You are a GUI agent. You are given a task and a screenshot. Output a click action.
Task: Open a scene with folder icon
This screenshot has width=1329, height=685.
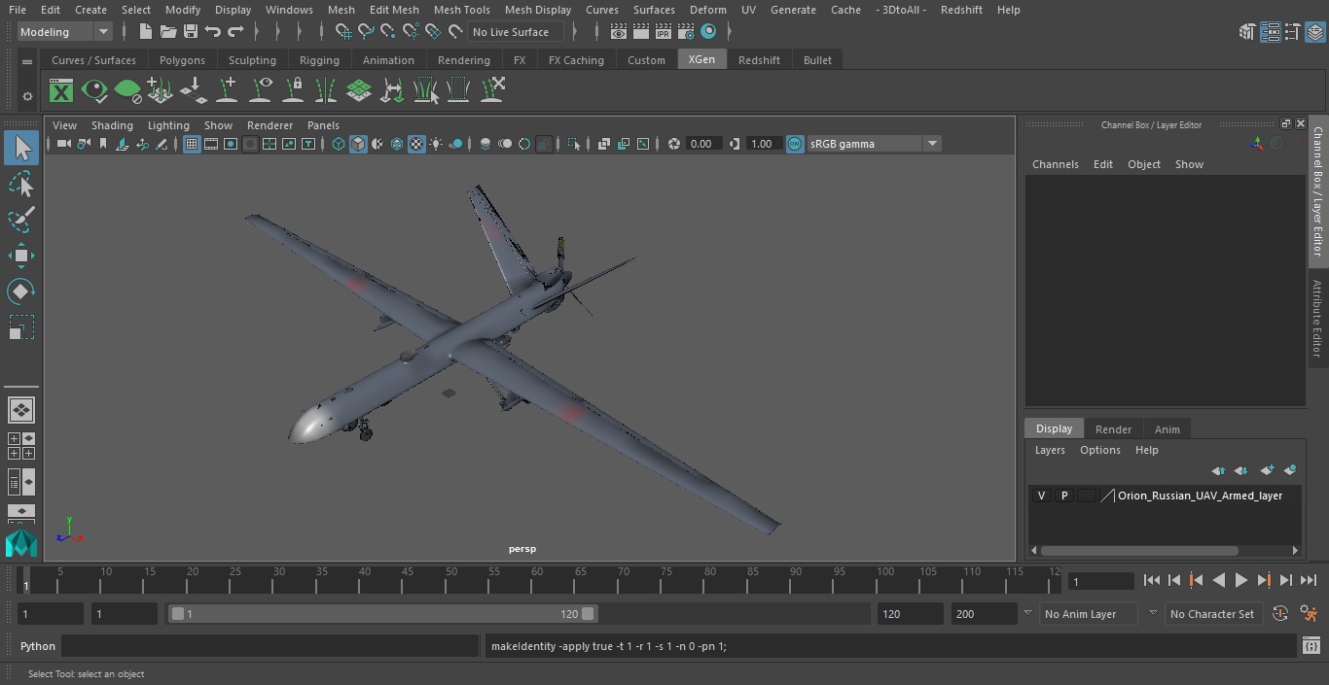click(x=167, y=32)
